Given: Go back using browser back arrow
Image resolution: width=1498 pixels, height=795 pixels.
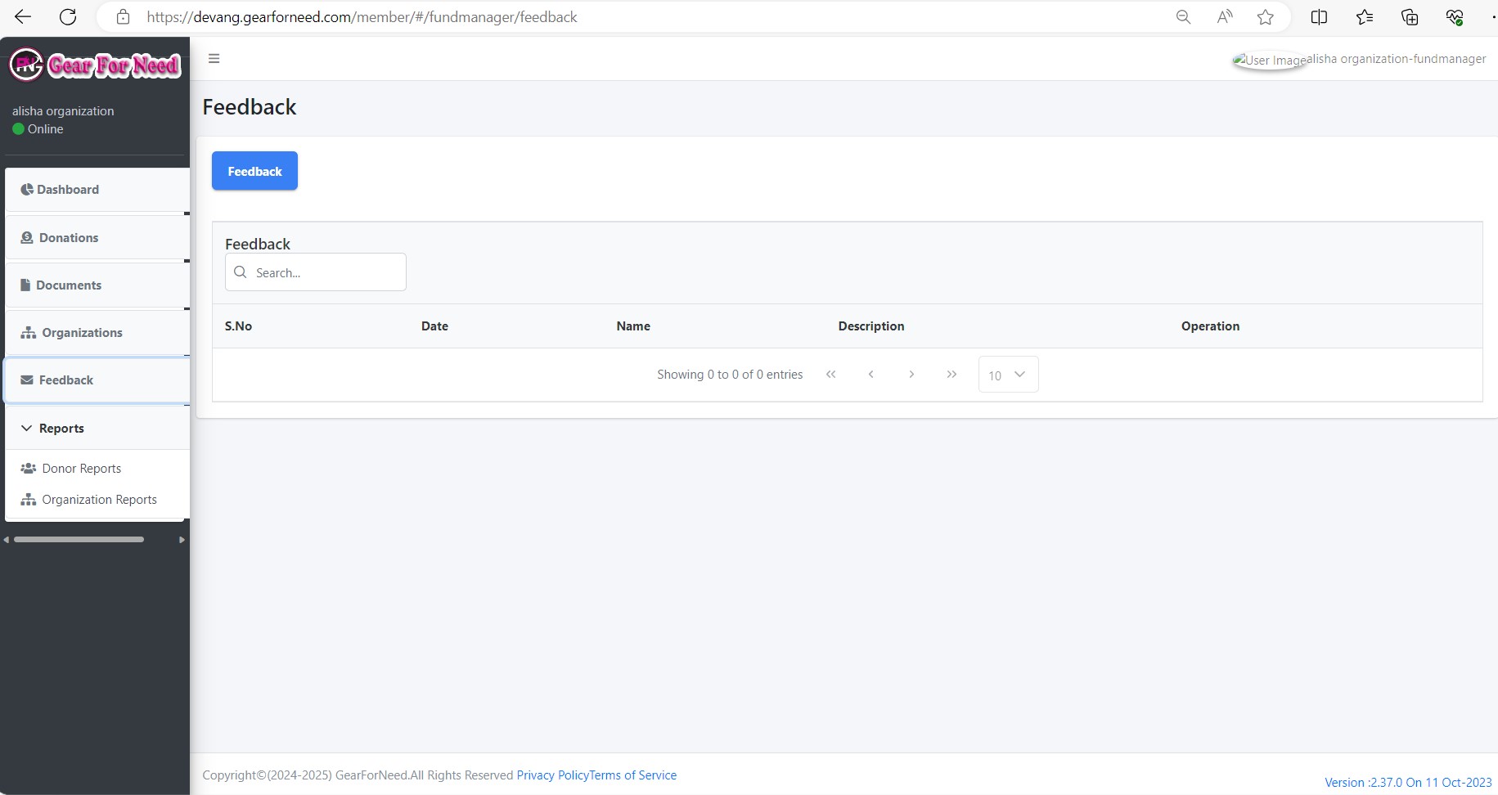Looking at the screenshot, I should click(23, 16).
